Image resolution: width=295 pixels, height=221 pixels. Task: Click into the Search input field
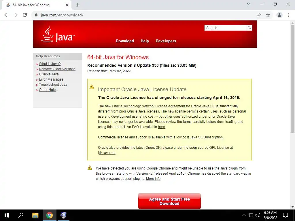point(226,28)
